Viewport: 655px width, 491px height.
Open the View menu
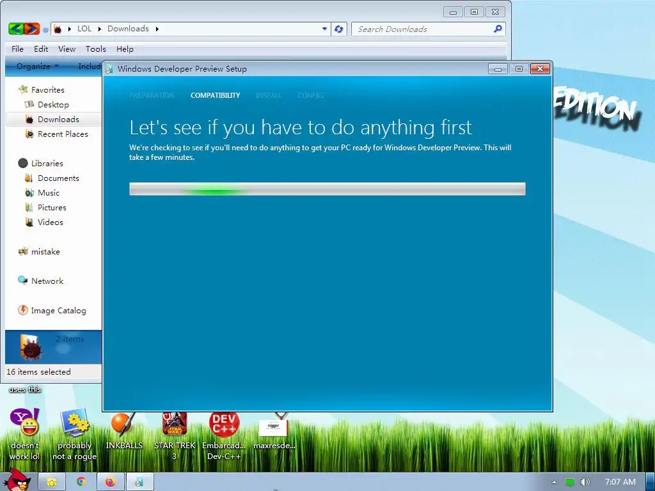click(67, 49)
